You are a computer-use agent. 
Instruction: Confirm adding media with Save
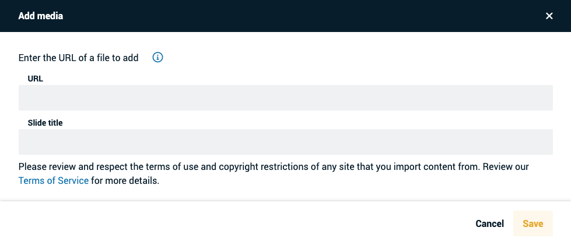tap(533, 223)
